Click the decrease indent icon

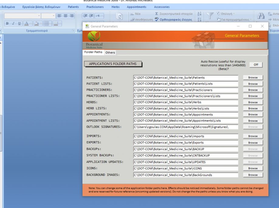pos(85,16)
